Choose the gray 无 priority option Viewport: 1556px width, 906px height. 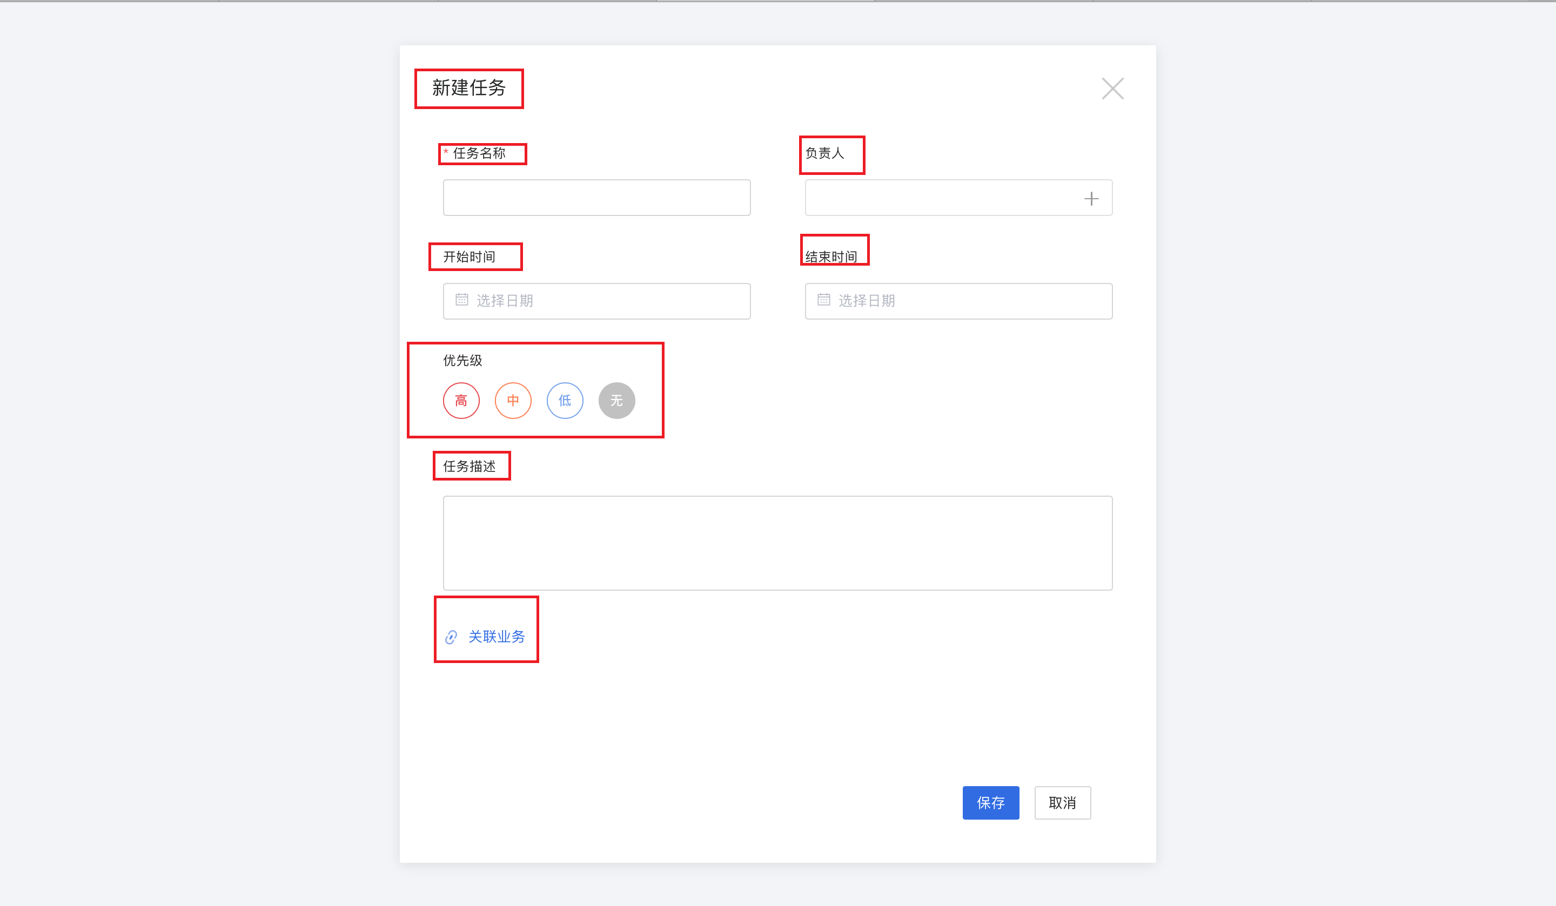[616, 401]
